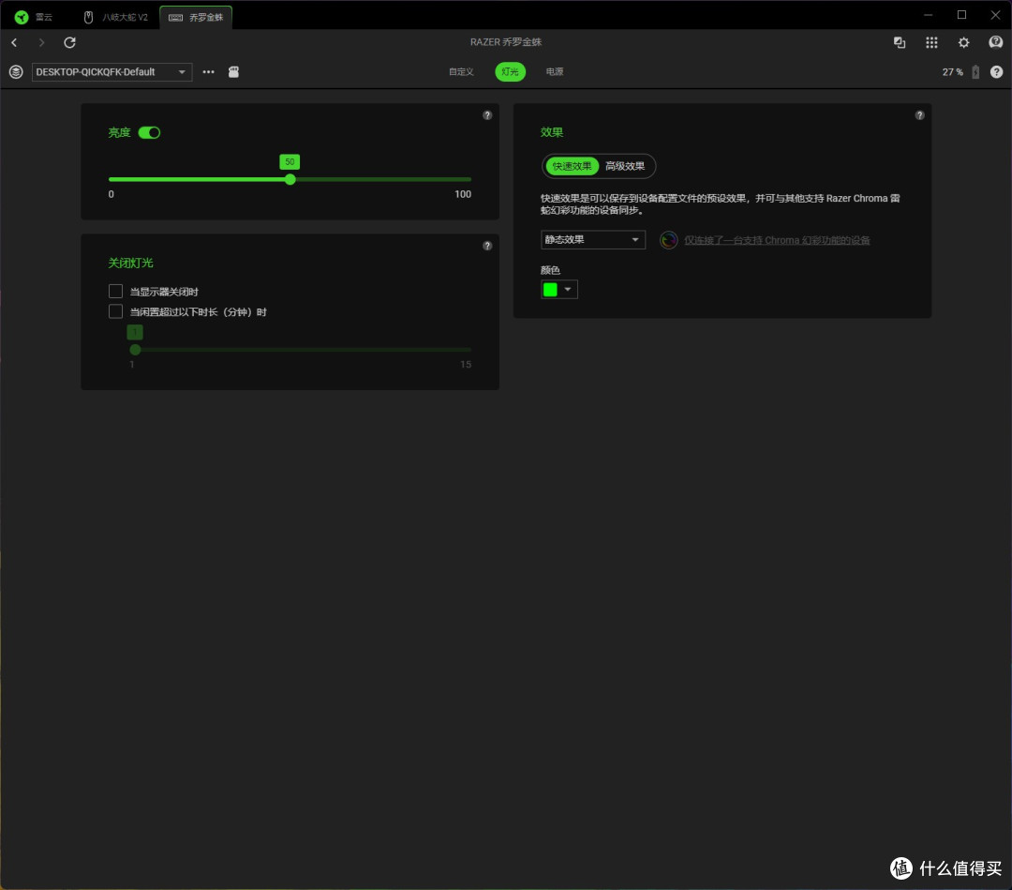The image size is (1012, 890).
Task: Go back with the back arrow
Action: 14,42
